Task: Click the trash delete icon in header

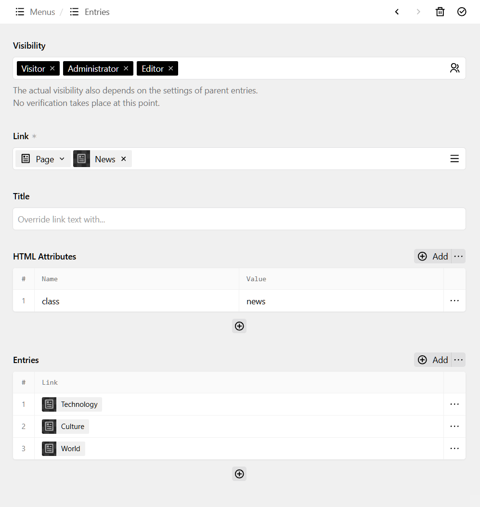Action: (x=440, y=12)
